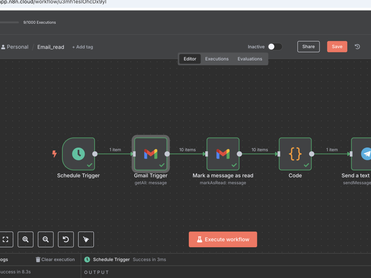Click the Schedule Trigger label in logs header
This screenshot has width=371, height=278.
[x=111, y=259]
